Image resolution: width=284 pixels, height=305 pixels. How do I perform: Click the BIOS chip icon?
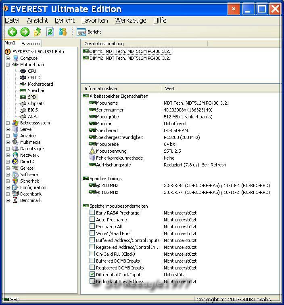23,110
